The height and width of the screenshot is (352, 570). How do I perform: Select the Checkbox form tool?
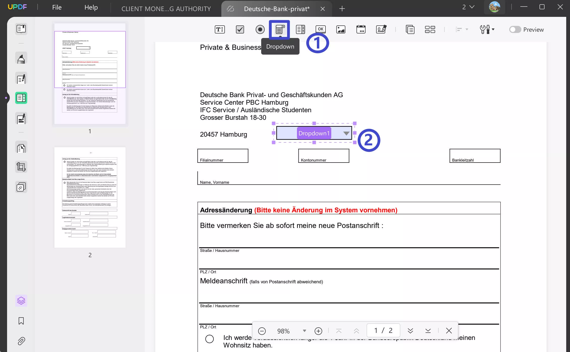240,29
